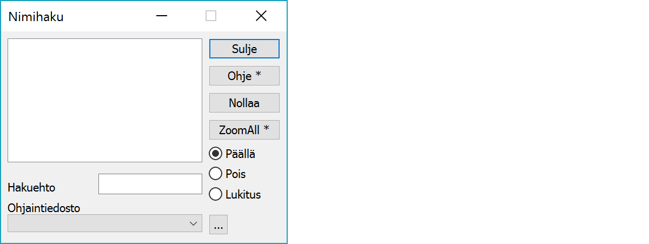Click the Pois label text
Image resolution: width=649 pixels, height=244 pixels.
click(x=236, y=174)
